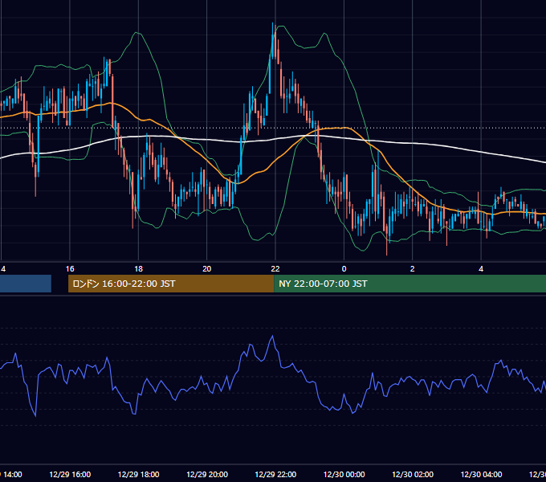The width and height of the screenshot is (546, 482).
Task: Click the "16" hour label on chart axis
Action: (x=70, y=269)
